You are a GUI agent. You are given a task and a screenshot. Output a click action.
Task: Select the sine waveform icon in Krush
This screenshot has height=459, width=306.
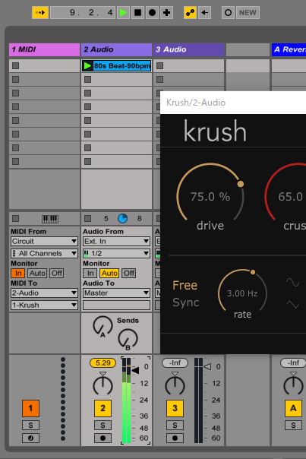click(x=292, y=282)
